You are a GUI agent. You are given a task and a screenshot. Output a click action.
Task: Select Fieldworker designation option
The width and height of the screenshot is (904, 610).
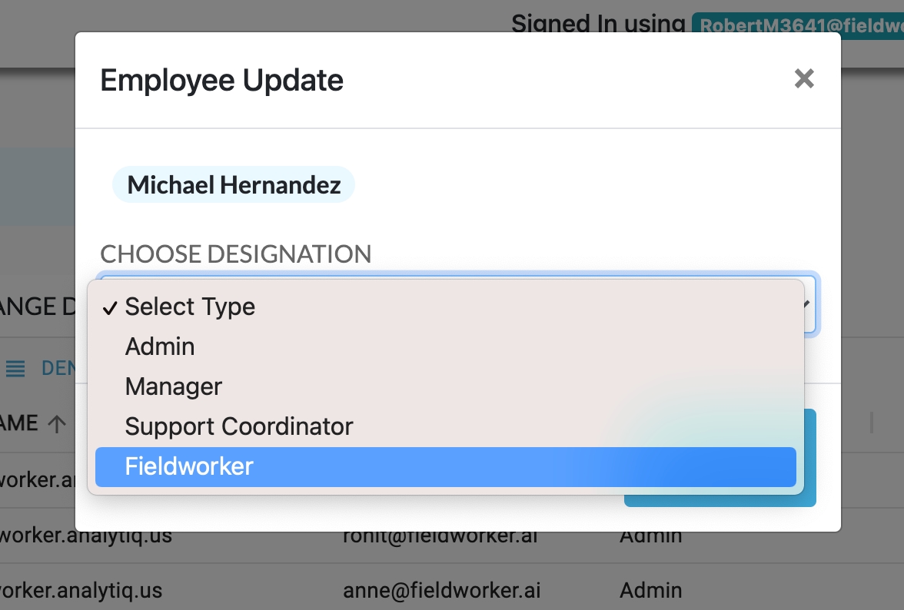[x=189, y=466]
